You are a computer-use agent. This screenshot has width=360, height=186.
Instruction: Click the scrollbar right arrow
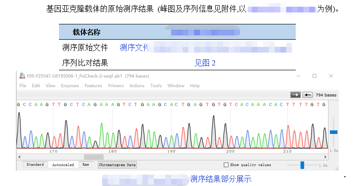(x=325, y=157)
